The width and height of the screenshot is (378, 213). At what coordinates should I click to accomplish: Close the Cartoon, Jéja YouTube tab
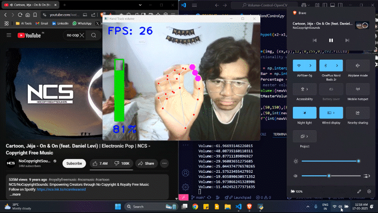pyautogui.click(x=56, y=5)
